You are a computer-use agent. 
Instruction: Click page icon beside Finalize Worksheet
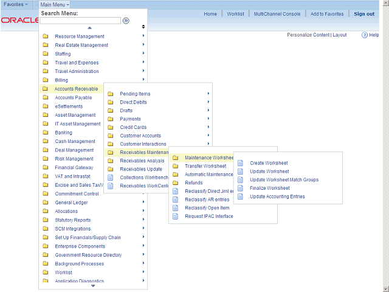pos(241,188)
